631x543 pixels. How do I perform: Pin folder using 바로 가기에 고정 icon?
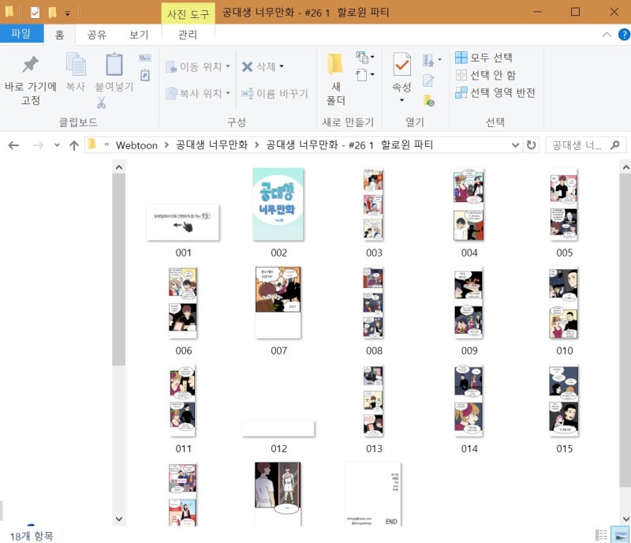(30, 65)
